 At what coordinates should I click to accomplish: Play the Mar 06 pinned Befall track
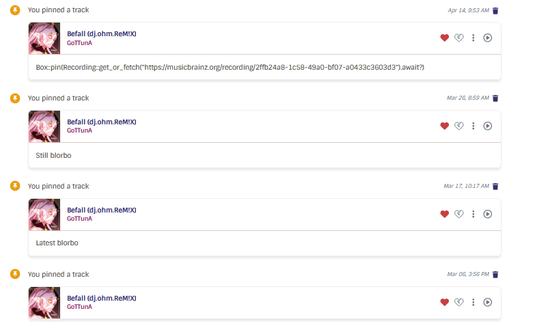488,302
